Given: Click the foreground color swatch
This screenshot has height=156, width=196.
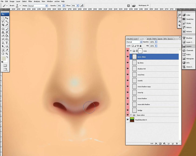Looking at the screenshot, I should [4, 58].
